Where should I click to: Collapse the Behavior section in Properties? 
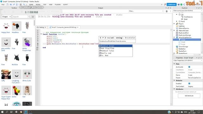point(174,80)
